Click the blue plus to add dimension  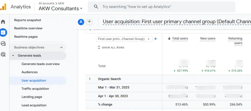(156, 39)
